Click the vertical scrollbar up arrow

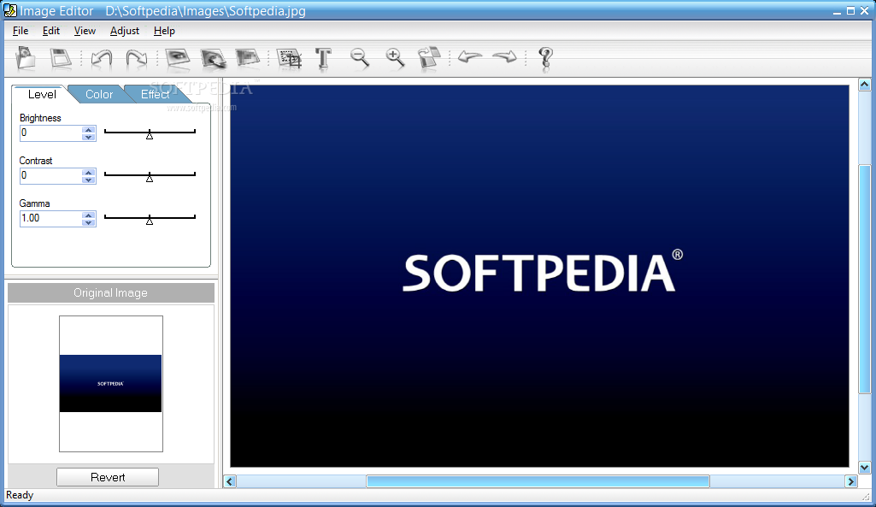tap(864, 85)
